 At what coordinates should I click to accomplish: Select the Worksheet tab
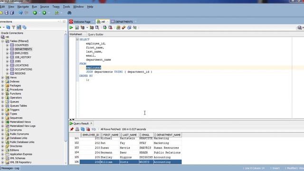(x=76, y=34)
